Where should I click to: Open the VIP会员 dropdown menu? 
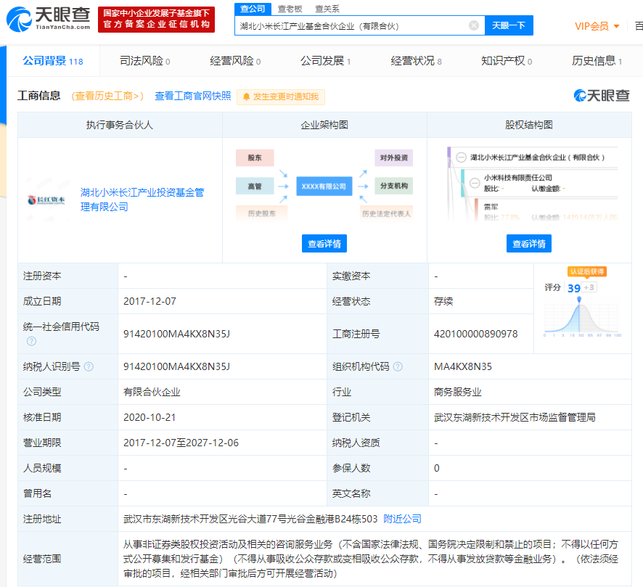(x=597, y=26)
